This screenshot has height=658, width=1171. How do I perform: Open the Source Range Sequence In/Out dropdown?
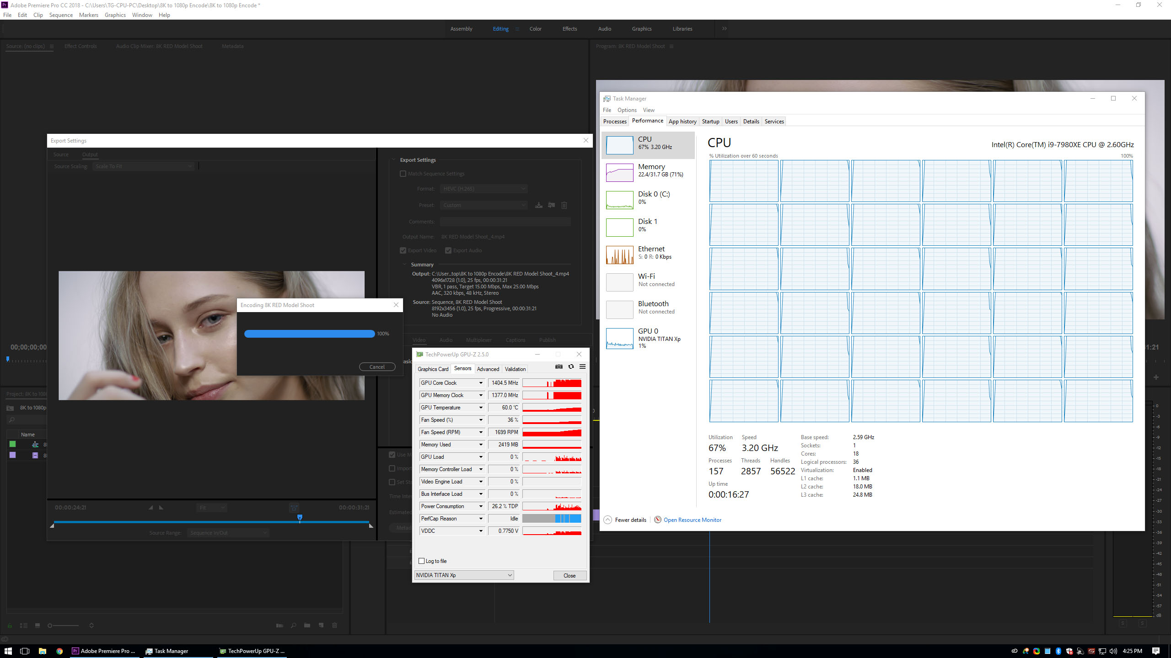228,533
